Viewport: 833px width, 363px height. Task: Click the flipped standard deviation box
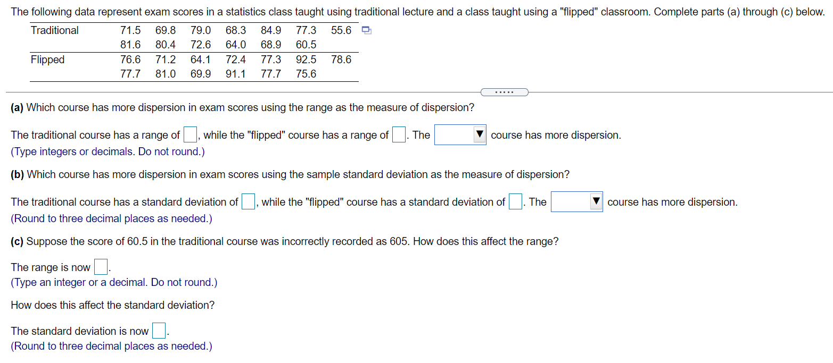point(515,202)
